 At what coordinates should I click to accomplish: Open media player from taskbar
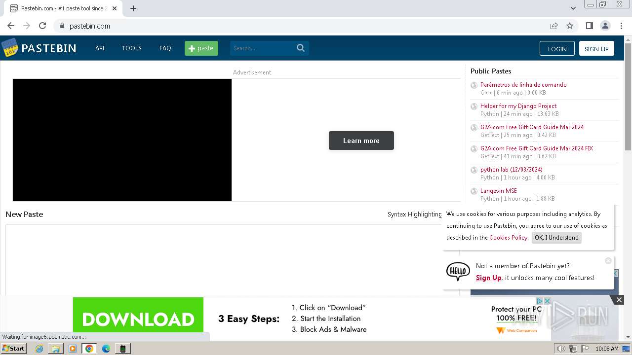(x=73, y=349)
